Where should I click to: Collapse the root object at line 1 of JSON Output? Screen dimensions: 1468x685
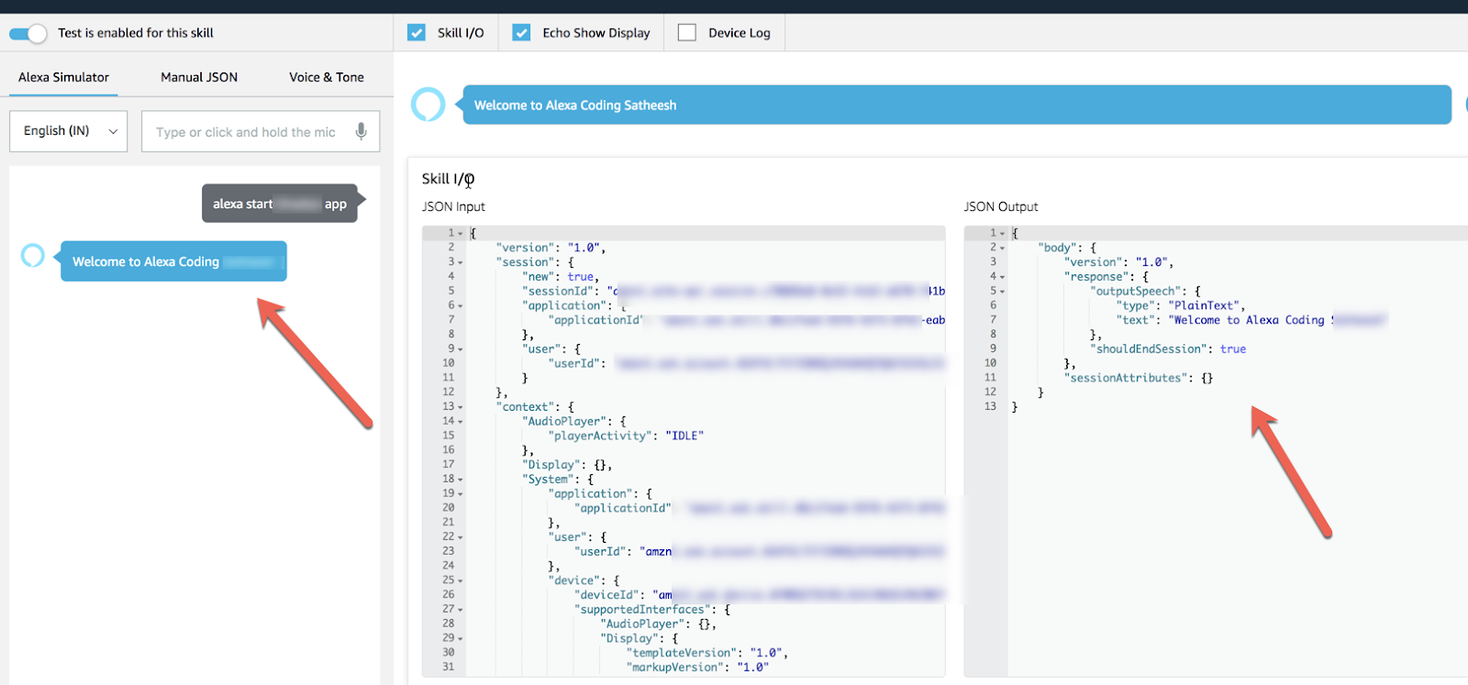pyautogui.click(x=1003, y=234)
